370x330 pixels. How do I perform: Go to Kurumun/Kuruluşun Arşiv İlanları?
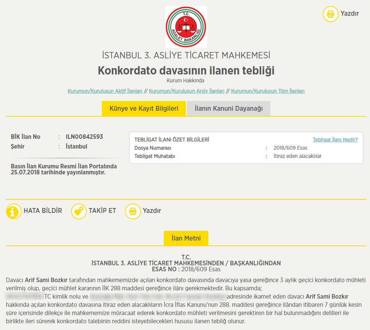tap(187, 91)
